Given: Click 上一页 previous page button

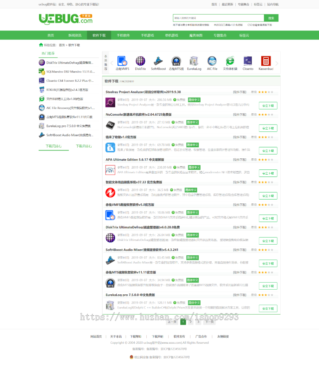Looking at the screenshot, I should pyautogui.click(x=172, y=322).
